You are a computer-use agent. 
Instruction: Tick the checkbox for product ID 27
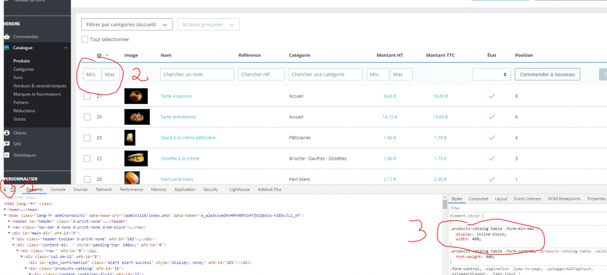pos(87,96)
